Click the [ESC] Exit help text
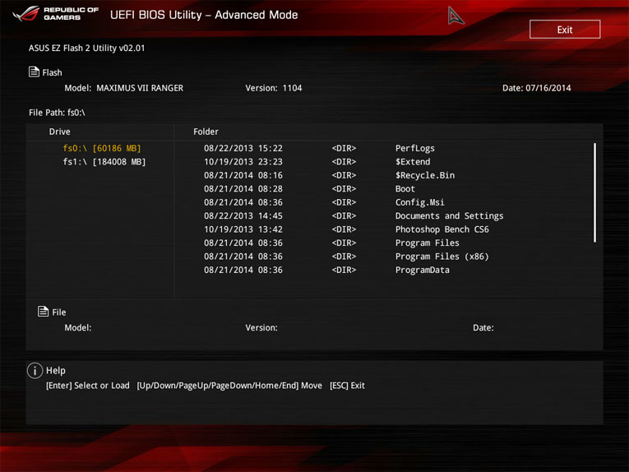Image resolution: width=629 pixels, height=472 pixels. pos(347,386)
